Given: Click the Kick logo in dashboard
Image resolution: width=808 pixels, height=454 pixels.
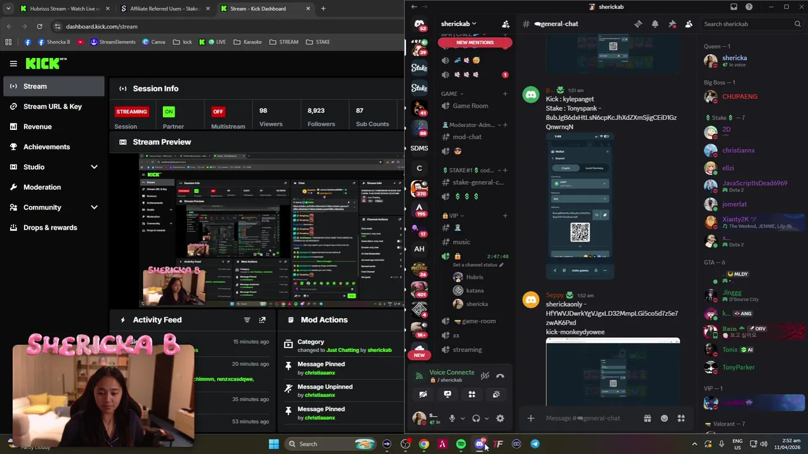Looking at the screenshot, I should point(45,63).
